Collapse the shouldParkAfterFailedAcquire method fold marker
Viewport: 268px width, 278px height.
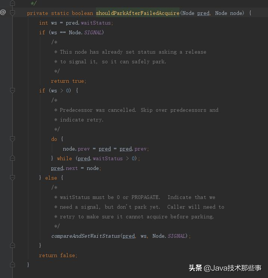(x=12, y=13)
